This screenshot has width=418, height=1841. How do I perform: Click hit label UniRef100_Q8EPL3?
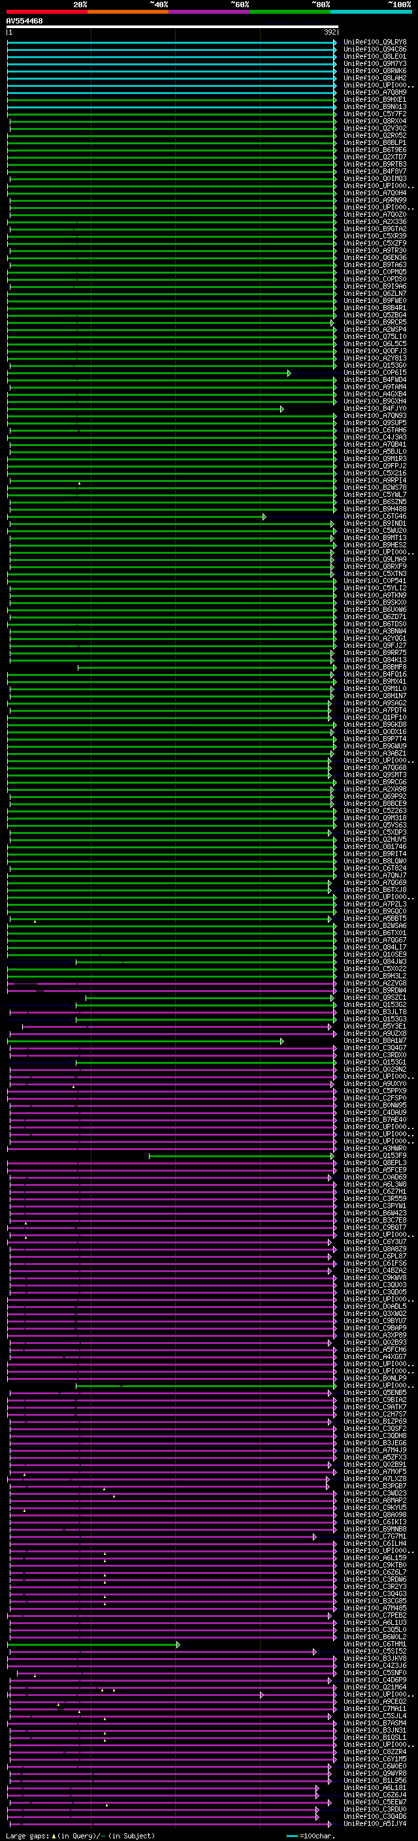(x=375, y=1162)
